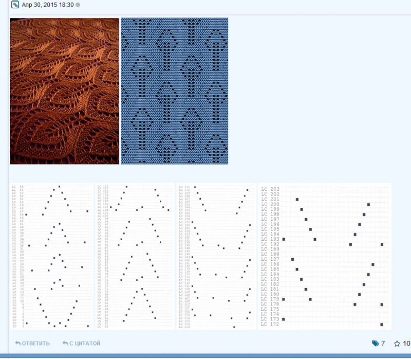
Task: Click the gray offline status dot
Action: tap(78, 5)
